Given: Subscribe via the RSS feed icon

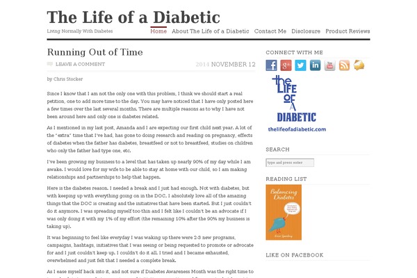Looking at the screenshot, I should (x=345, y=65).
